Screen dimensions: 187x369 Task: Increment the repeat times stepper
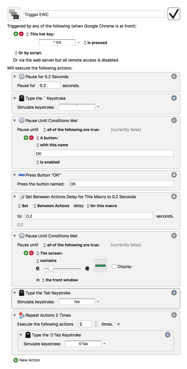coord(96,322)
